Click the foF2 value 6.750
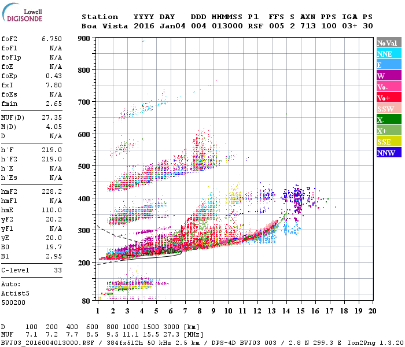Screen dimensions: 405x347 (51, 39)
